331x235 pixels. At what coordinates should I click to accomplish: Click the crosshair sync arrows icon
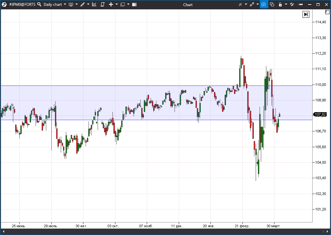(240, 5)
